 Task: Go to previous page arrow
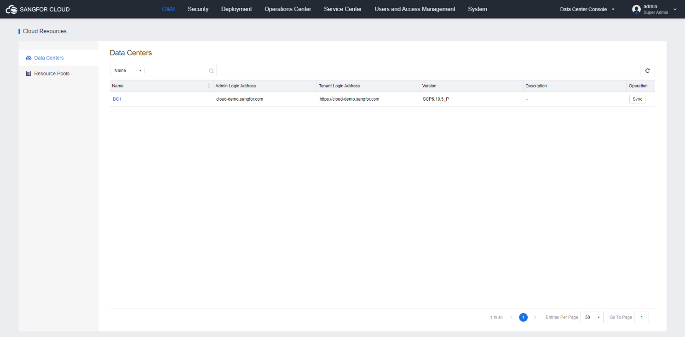tap(512, 318)
